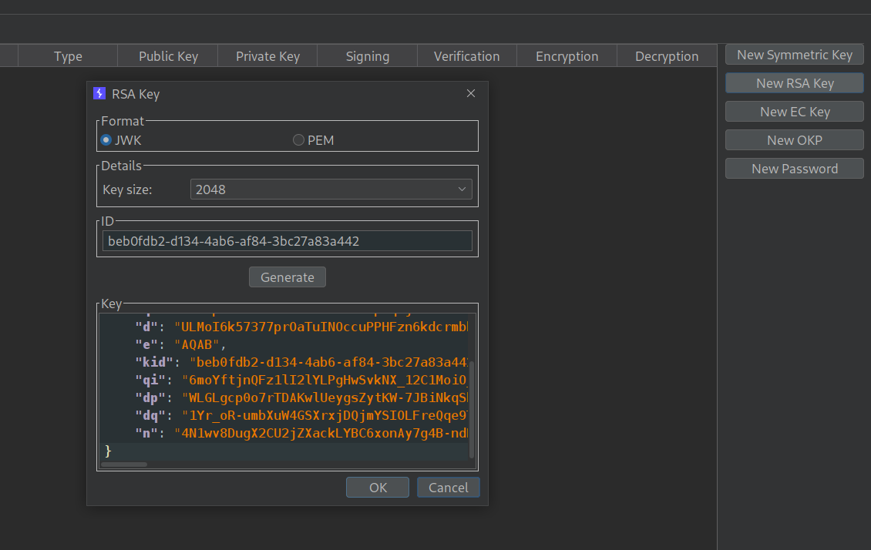Confirm with the OK button
The height and width of the screenshot is (550, 871).
point(378,488)
